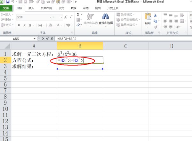
Task: Toggle the wrap text icon
Action: click(182, 15)
